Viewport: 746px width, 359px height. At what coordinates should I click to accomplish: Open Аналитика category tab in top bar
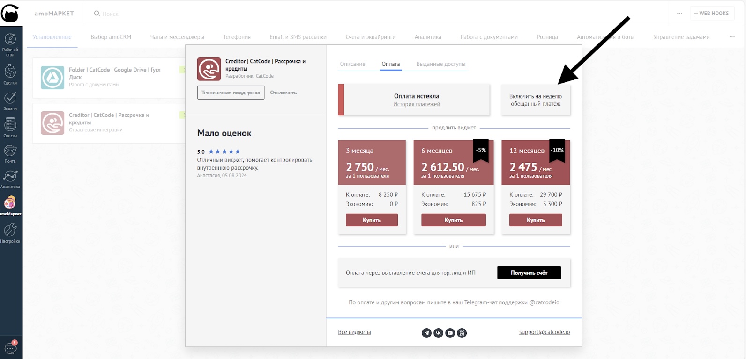pyautogui.click(x=428, y=37)
